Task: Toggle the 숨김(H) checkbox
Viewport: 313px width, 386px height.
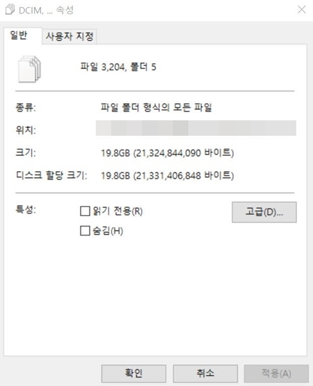Action: [x=85, y=231]
